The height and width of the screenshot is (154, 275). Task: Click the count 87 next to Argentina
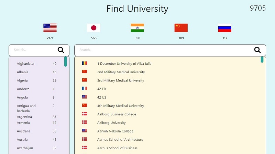[54, 117]
